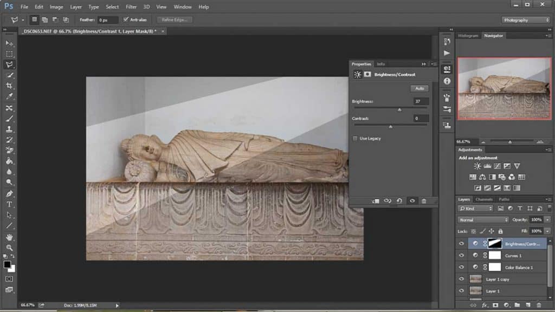The image size is (555, 312).
Task: Hide the Brightness/Contrast adjustment layer
Action: point(461,243)
